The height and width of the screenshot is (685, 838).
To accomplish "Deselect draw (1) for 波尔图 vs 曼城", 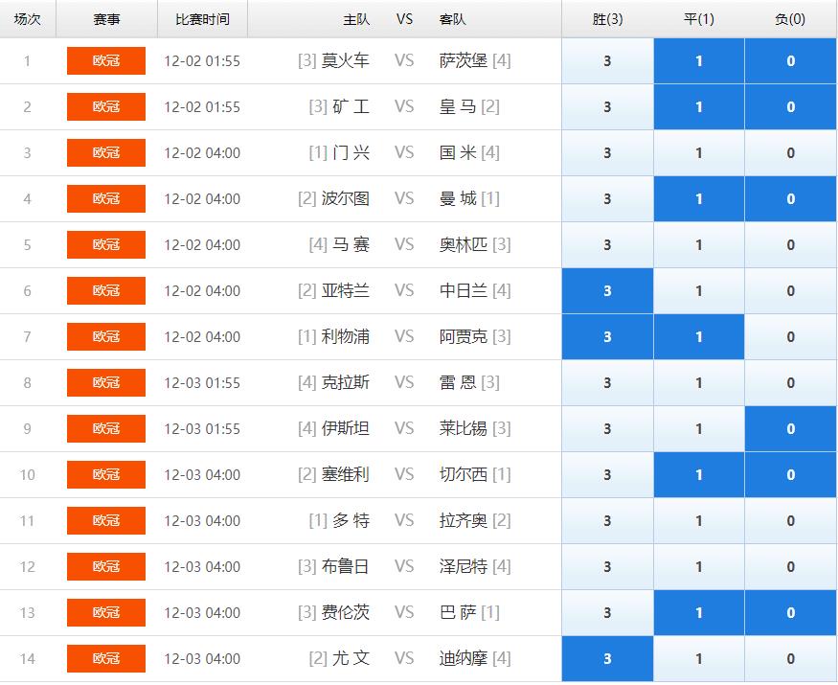I will pos(698,199).
